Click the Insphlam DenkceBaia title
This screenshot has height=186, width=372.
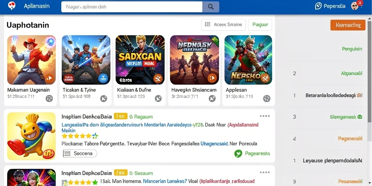coord(86,117)
